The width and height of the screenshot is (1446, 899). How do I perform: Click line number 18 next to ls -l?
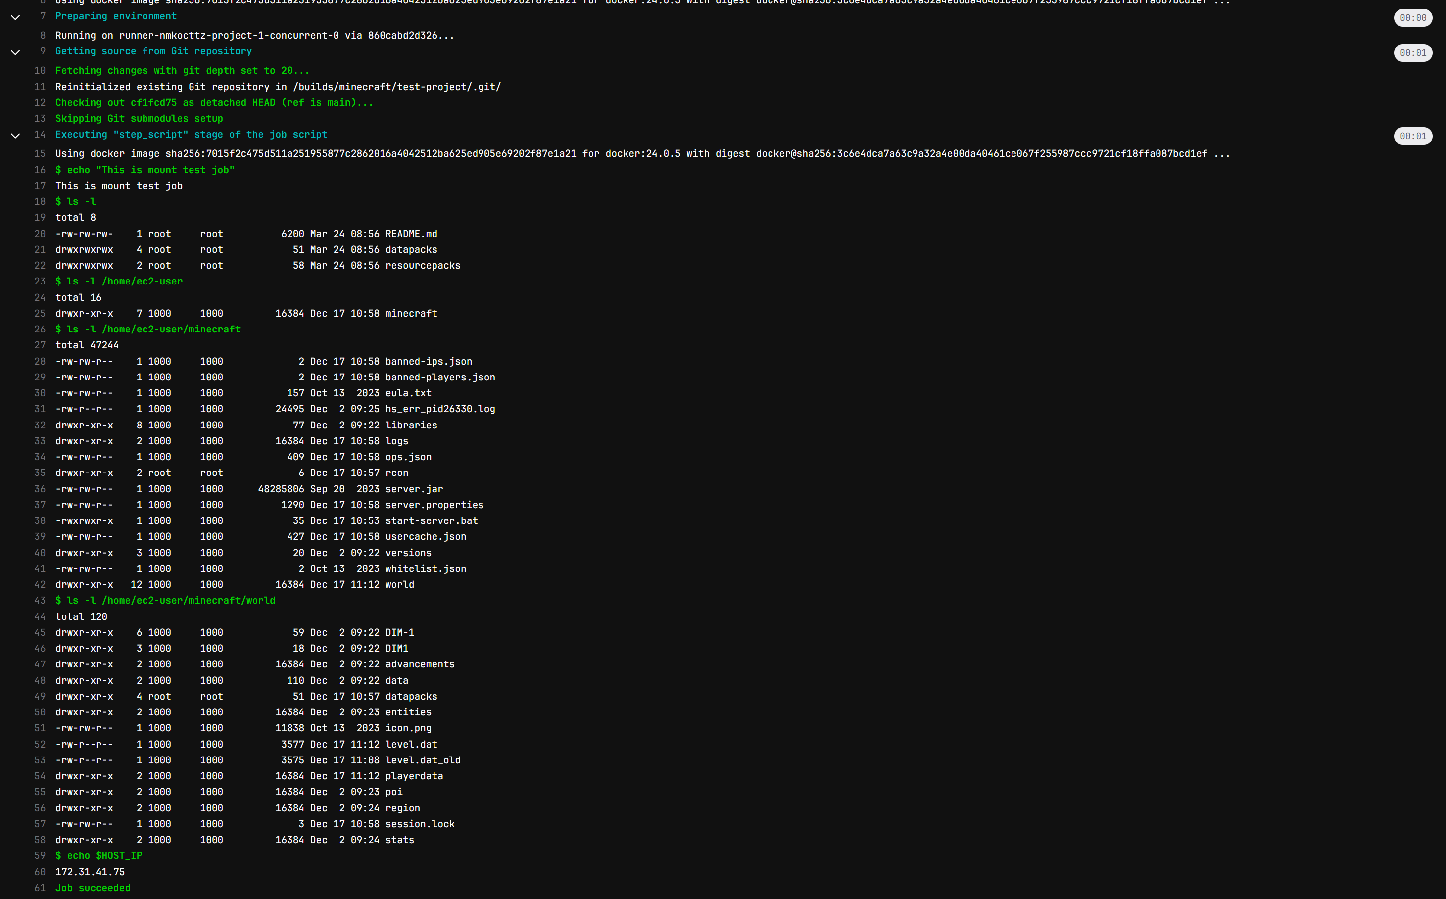tap(40, 201)
